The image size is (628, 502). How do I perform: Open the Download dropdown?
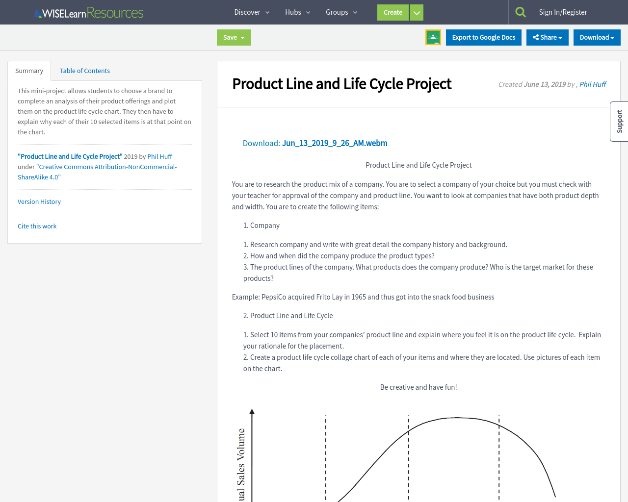pyautogui.click(x=597, y=37)
